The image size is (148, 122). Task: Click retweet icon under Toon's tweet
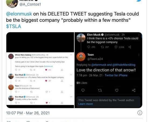click(x=100, y=90)
